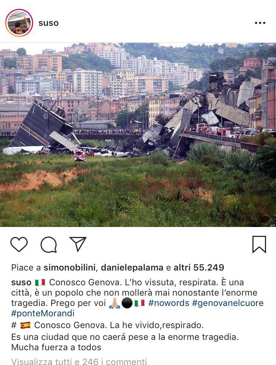Open the #nowords hashtag

coord(168,303)
